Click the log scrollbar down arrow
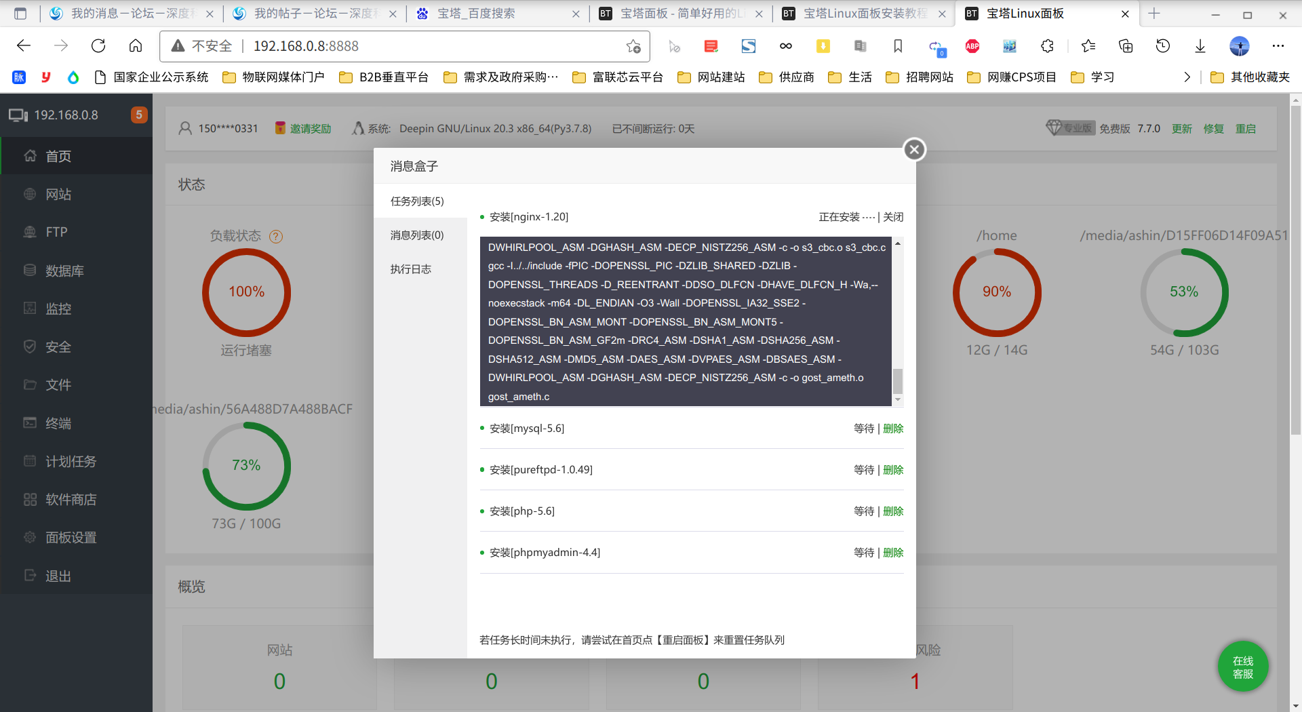Screen dimensions: 1302x712 898,400
